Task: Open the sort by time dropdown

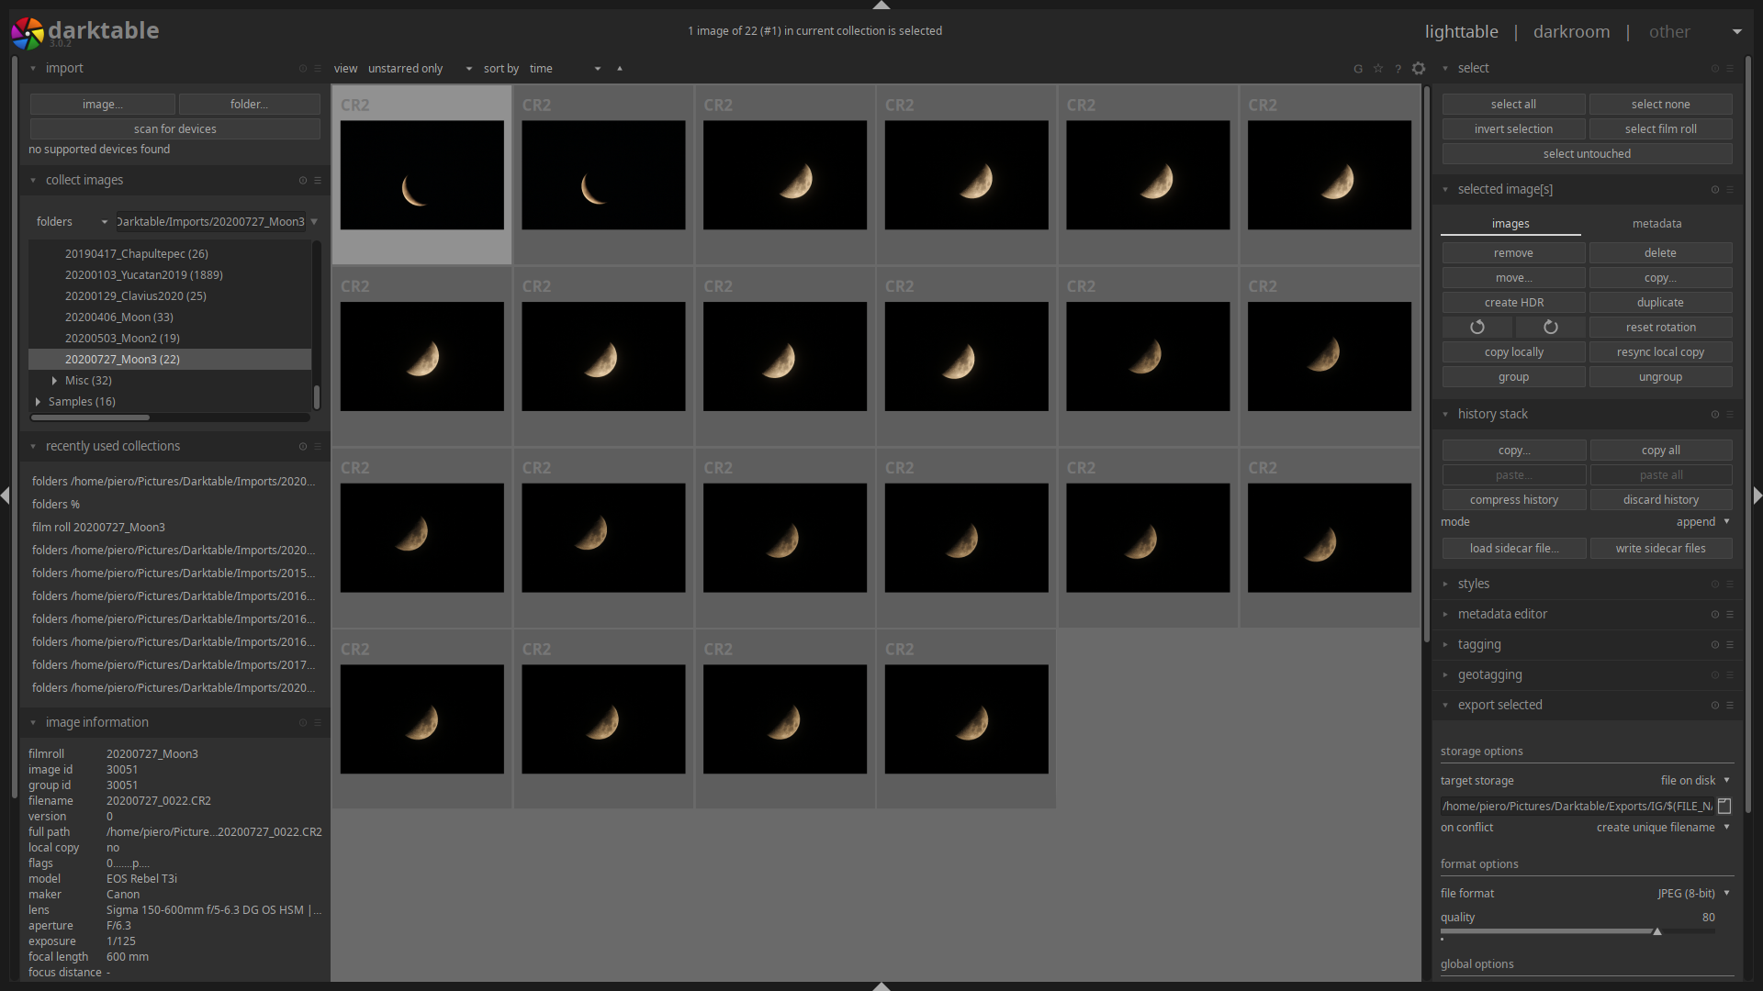Action: click(x=563, y=68)
